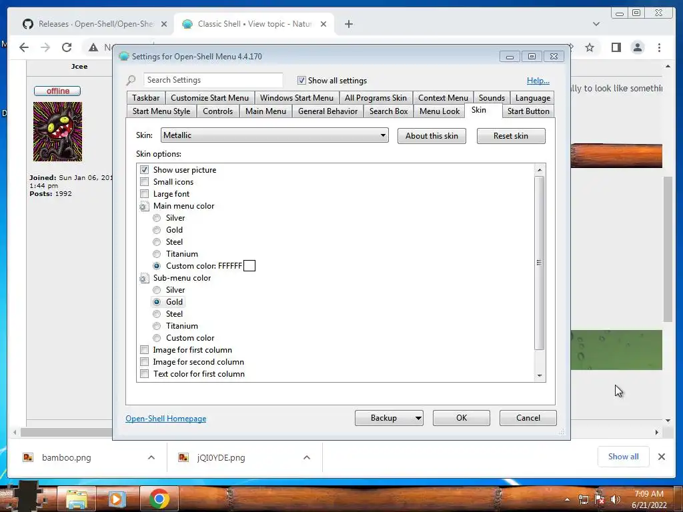Image resolution: width=683 pixels, height=512 pixels.
Task: Select Steel for Sub-menu color
Action: tap(157, 314)
